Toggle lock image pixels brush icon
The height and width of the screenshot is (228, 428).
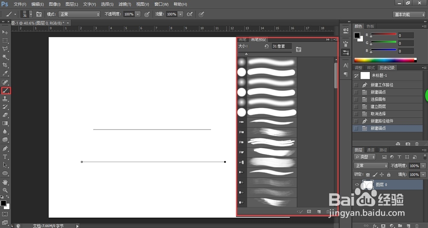pos(375,174)
